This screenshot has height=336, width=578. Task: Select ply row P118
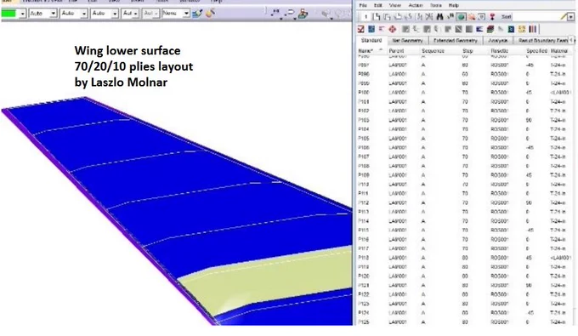click(x=464, y=258)
